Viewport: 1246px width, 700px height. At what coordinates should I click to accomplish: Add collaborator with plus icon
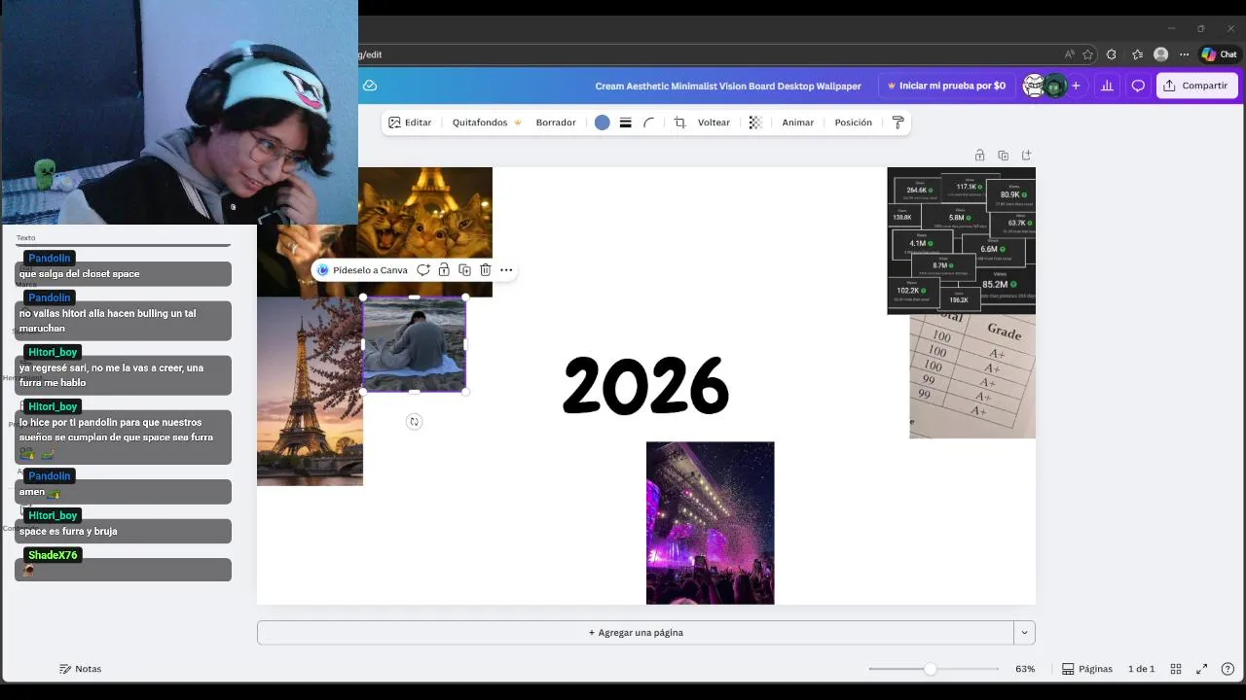coord(1076,86)
